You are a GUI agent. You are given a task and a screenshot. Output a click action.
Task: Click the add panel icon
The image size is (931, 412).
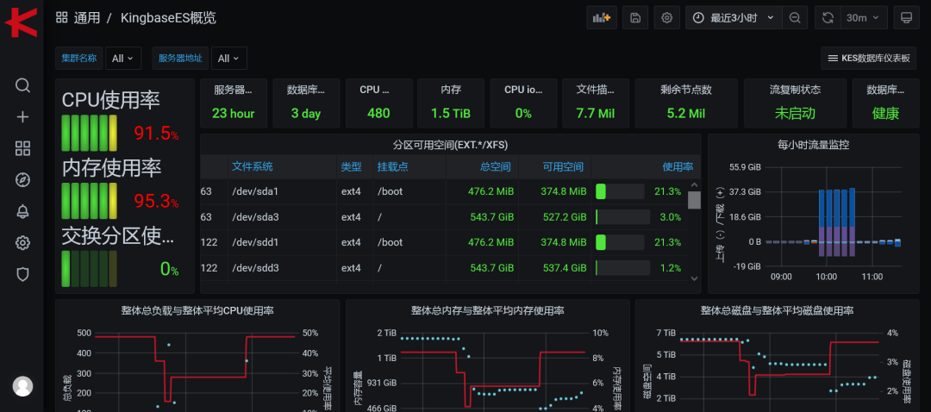[602, 18]
